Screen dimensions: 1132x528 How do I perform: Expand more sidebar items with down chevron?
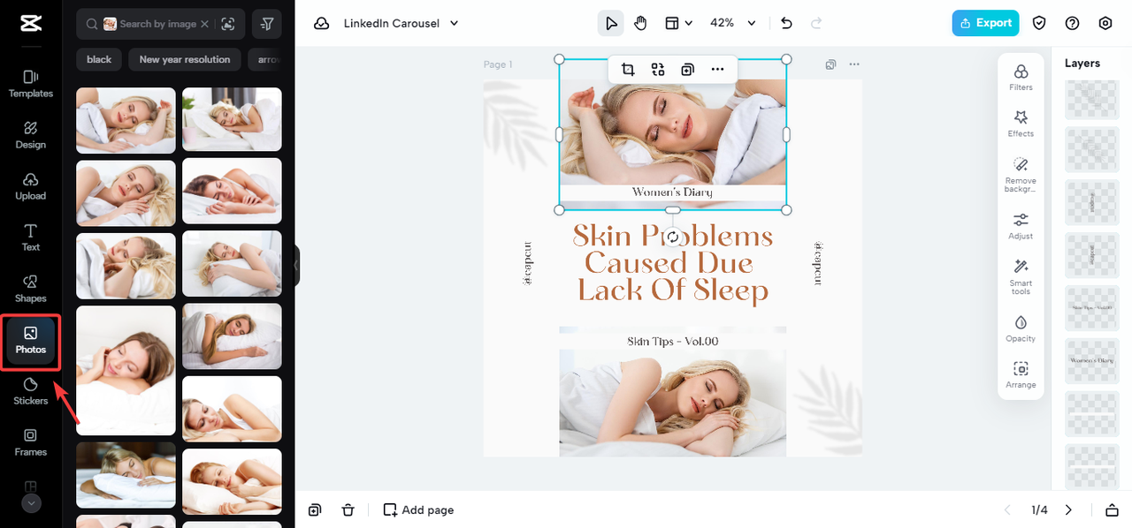(31, 503)
